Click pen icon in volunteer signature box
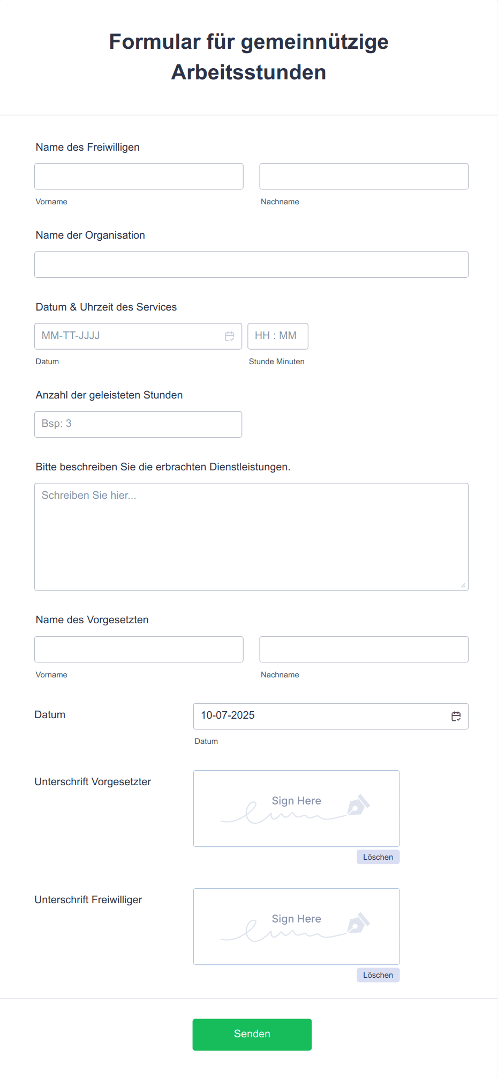This screenshot has height=1077, width=498. [x=358, y=923]
